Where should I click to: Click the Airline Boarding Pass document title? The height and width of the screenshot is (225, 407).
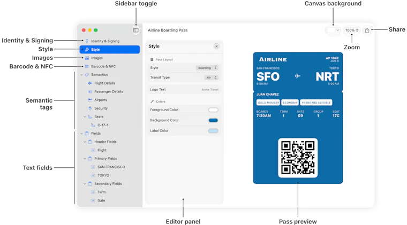168,30
